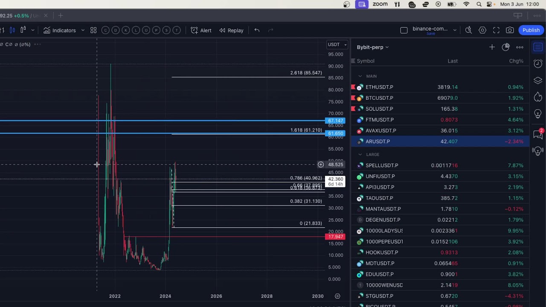The width and height of the screenshot is (546, 307).
Task: Open the Indicators menu
Action: [x=59, y=30]
